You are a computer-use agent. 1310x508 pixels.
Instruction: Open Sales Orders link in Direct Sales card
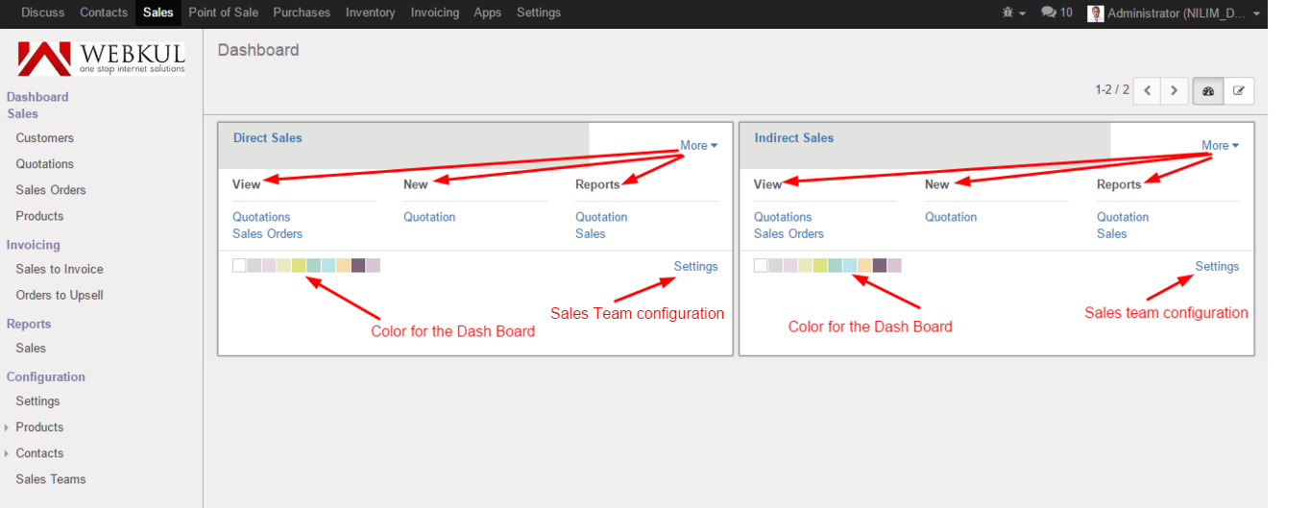pyautogui.click(x=267, y=234)
